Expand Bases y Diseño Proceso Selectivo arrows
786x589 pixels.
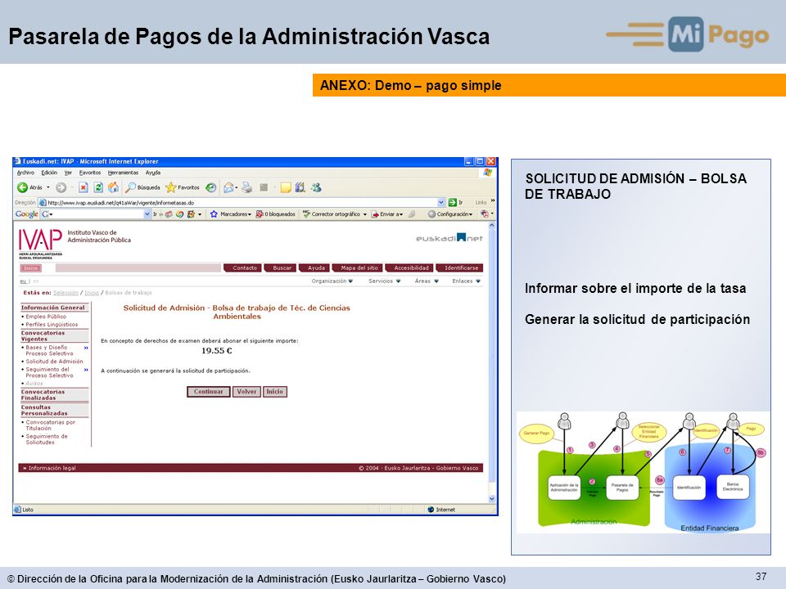(86, 348)
